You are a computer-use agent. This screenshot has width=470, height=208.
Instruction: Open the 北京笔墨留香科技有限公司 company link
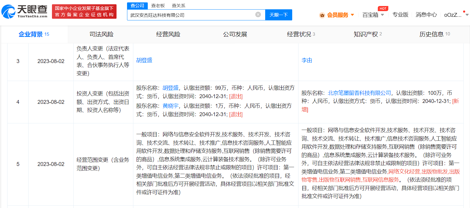359,93
